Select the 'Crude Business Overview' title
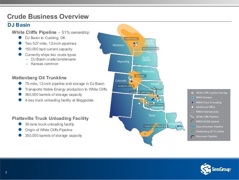Screen dimensions: 239x180 click(48, 17)
